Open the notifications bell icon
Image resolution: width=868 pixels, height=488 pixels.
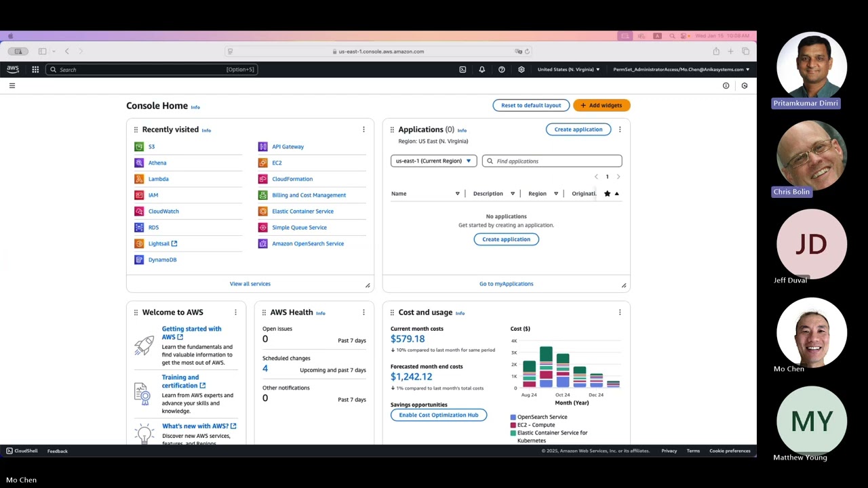(x=482, y=69)
